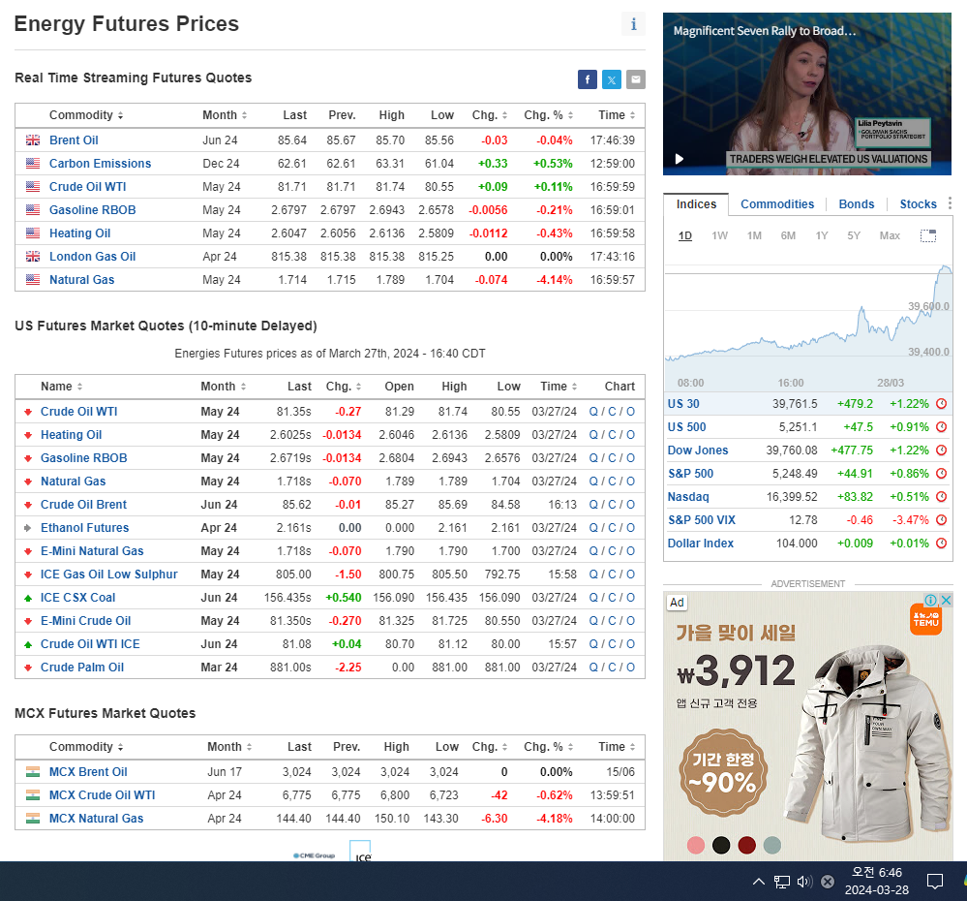
Task: Open Q quote link for Heating Oil
Action: coord(593,435)
